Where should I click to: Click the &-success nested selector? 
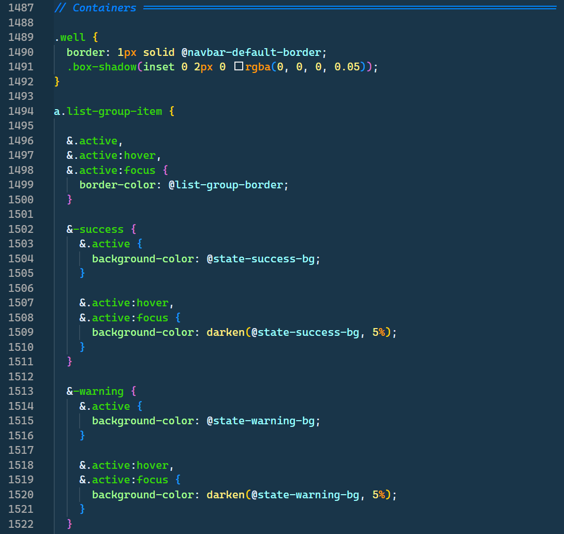point(95,229)
